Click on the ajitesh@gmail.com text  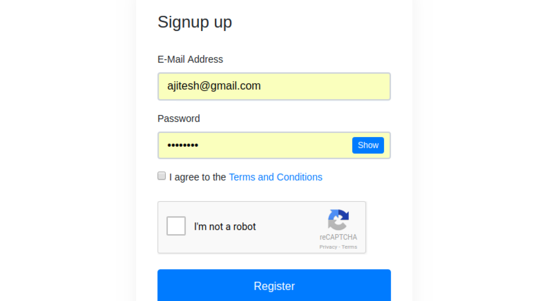click(x=214, y=86)
